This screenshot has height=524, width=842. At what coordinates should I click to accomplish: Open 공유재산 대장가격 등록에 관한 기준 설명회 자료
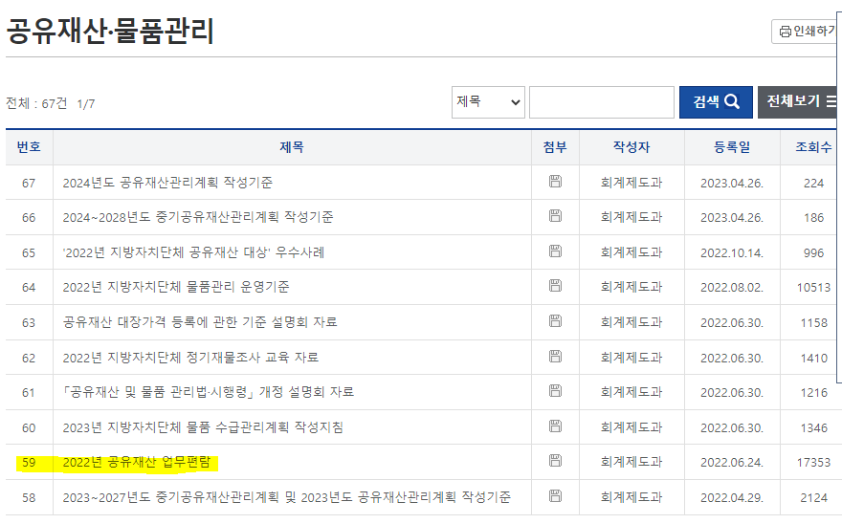[x=200, y=322]
